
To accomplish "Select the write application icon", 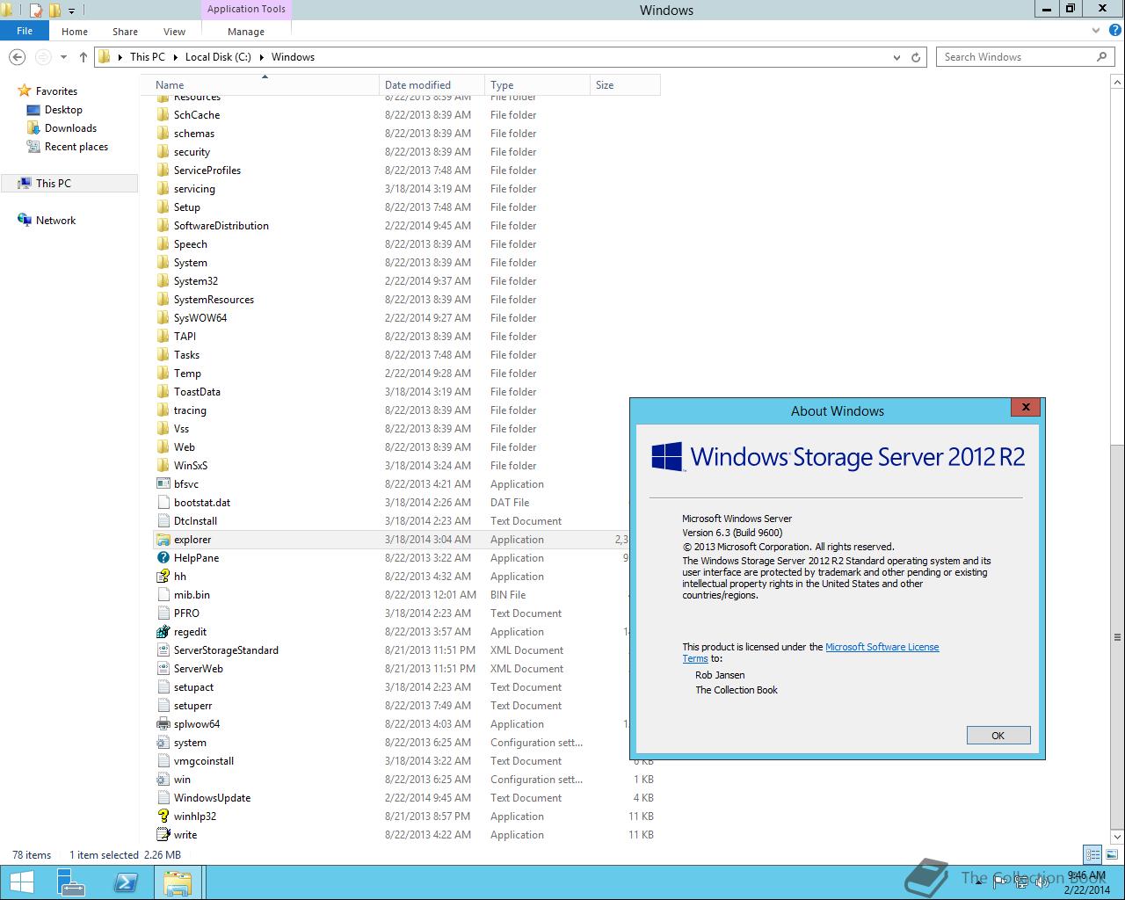I will (x=163, y=835).
